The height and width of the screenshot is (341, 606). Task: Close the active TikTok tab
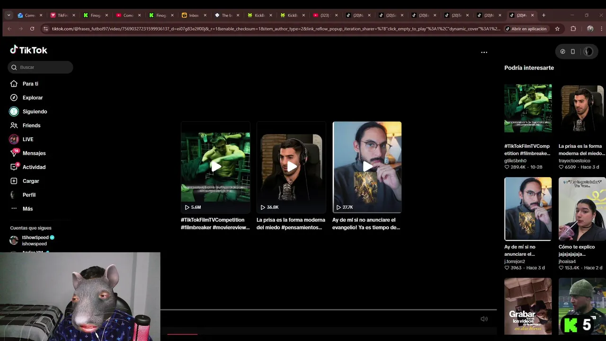[532, 15]
